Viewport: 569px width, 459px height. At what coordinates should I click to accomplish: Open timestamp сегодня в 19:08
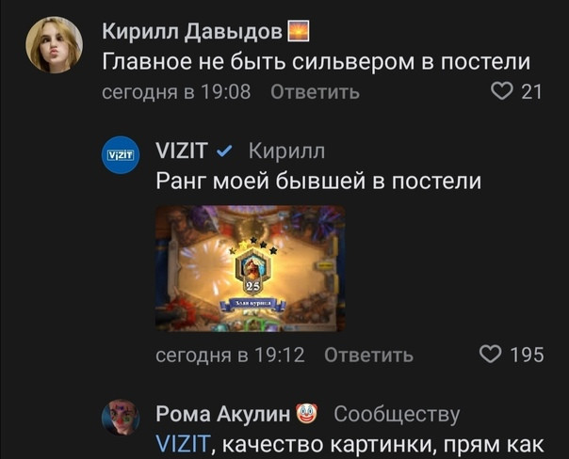[176, 92]
